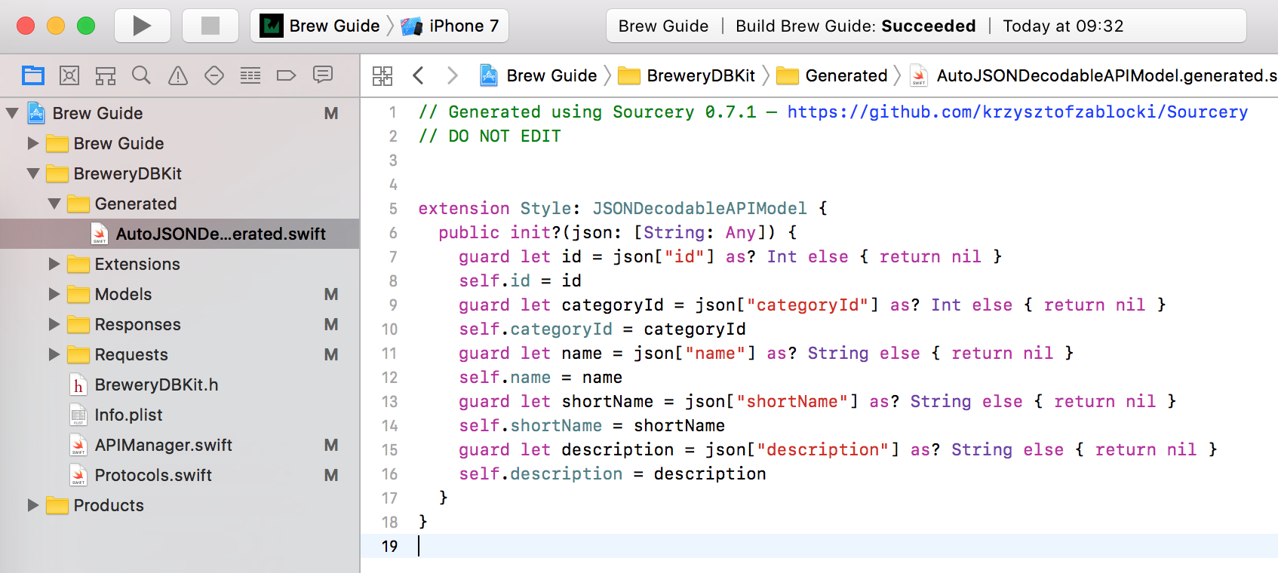The width and height of the screenshot is (1278, 573).
Task: Go back in editor history
Action: pyautogui.click(x=419, y=75)
